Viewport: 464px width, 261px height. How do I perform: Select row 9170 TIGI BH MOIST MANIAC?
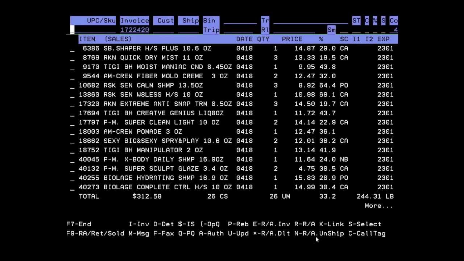pos(232,67)
